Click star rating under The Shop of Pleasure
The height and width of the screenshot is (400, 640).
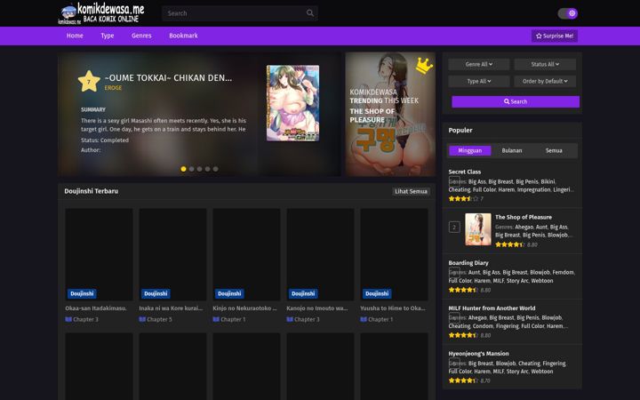[510, 244]
